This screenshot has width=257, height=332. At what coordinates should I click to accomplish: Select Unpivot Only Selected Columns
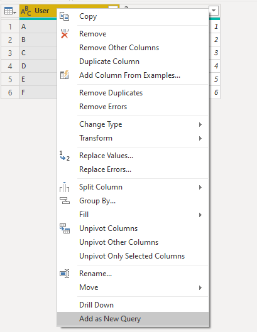point(133,256)
